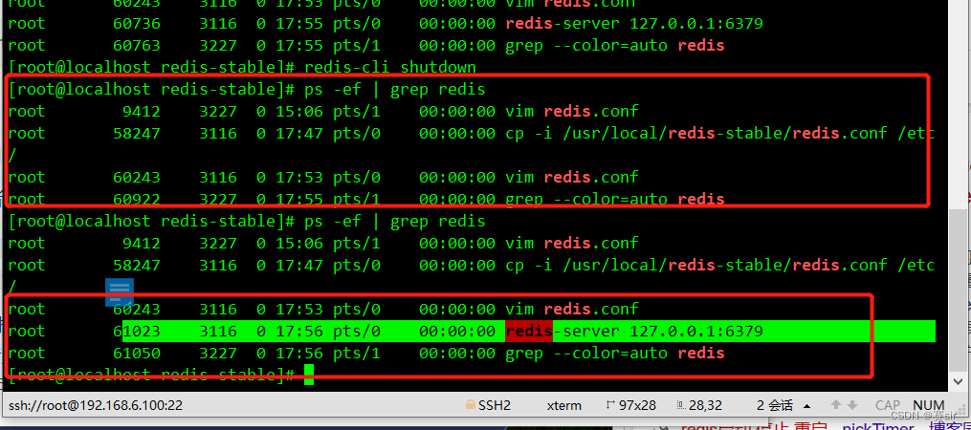
Task: Click the xterm emulation label
Action: click(564, 405)
